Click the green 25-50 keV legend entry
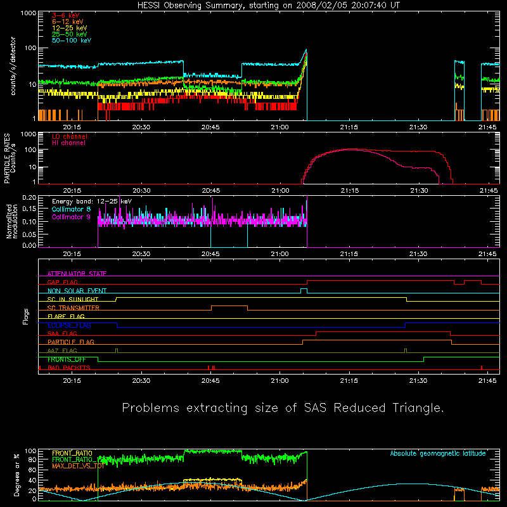This screenshot has width=507, height=507. tap(69, 34)
